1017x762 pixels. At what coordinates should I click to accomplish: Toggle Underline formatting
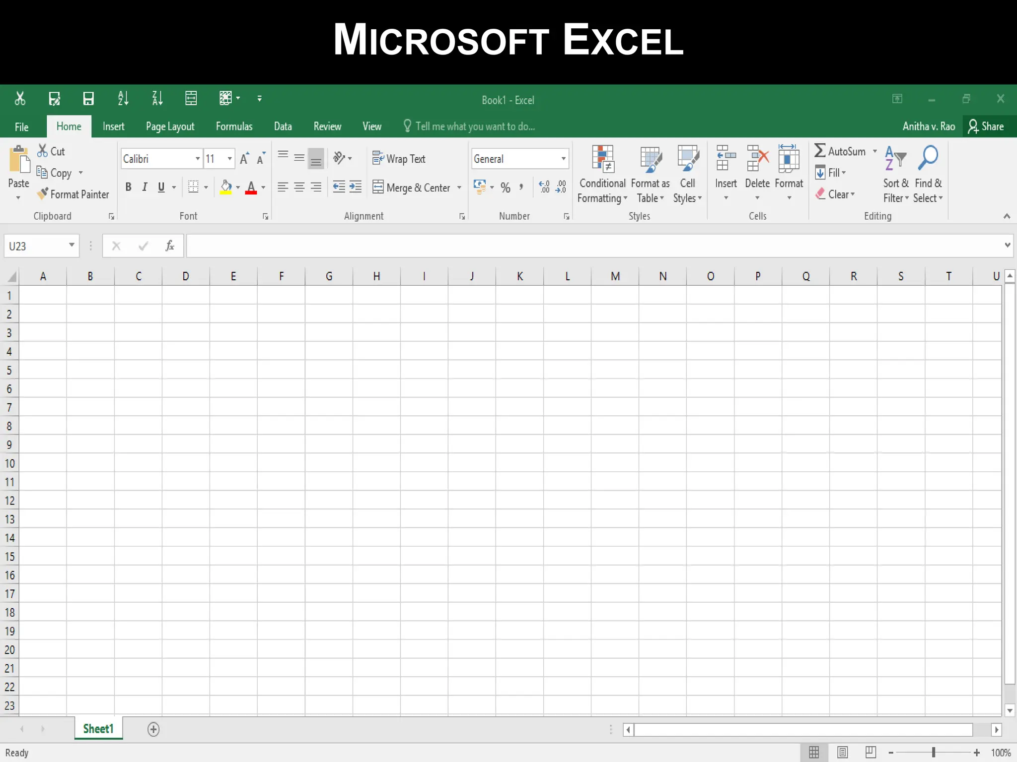(161, 187)
